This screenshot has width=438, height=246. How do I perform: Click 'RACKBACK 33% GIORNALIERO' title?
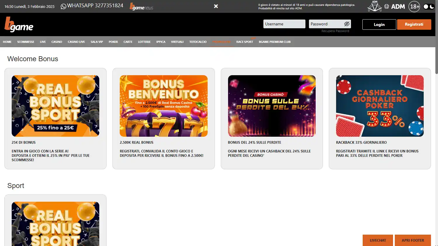tap(361, 143)
